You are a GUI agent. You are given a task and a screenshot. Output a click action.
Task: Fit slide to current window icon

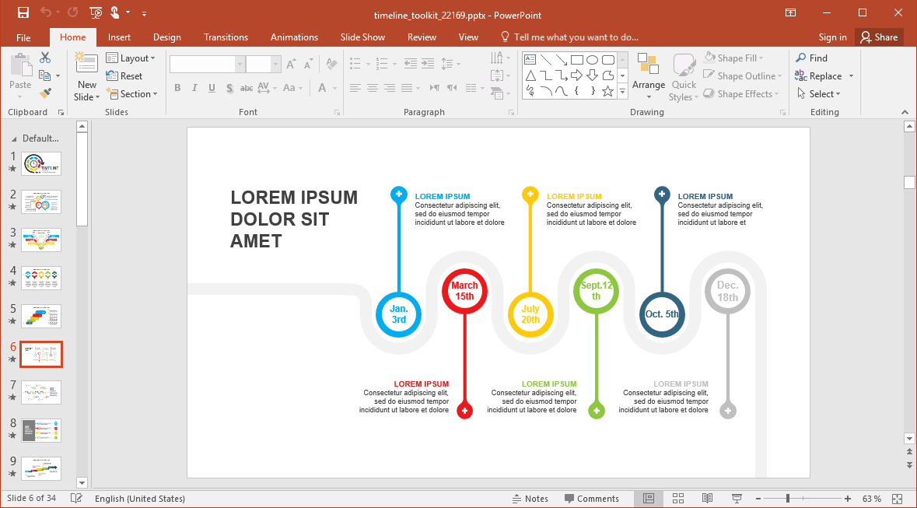click(x=897, y=499)
